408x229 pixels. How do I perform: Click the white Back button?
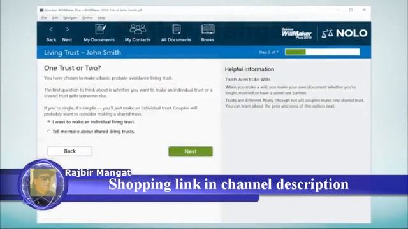69,151
